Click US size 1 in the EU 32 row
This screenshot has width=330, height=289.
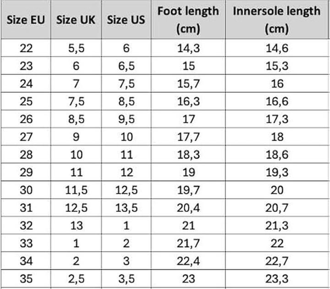[126, 225]
